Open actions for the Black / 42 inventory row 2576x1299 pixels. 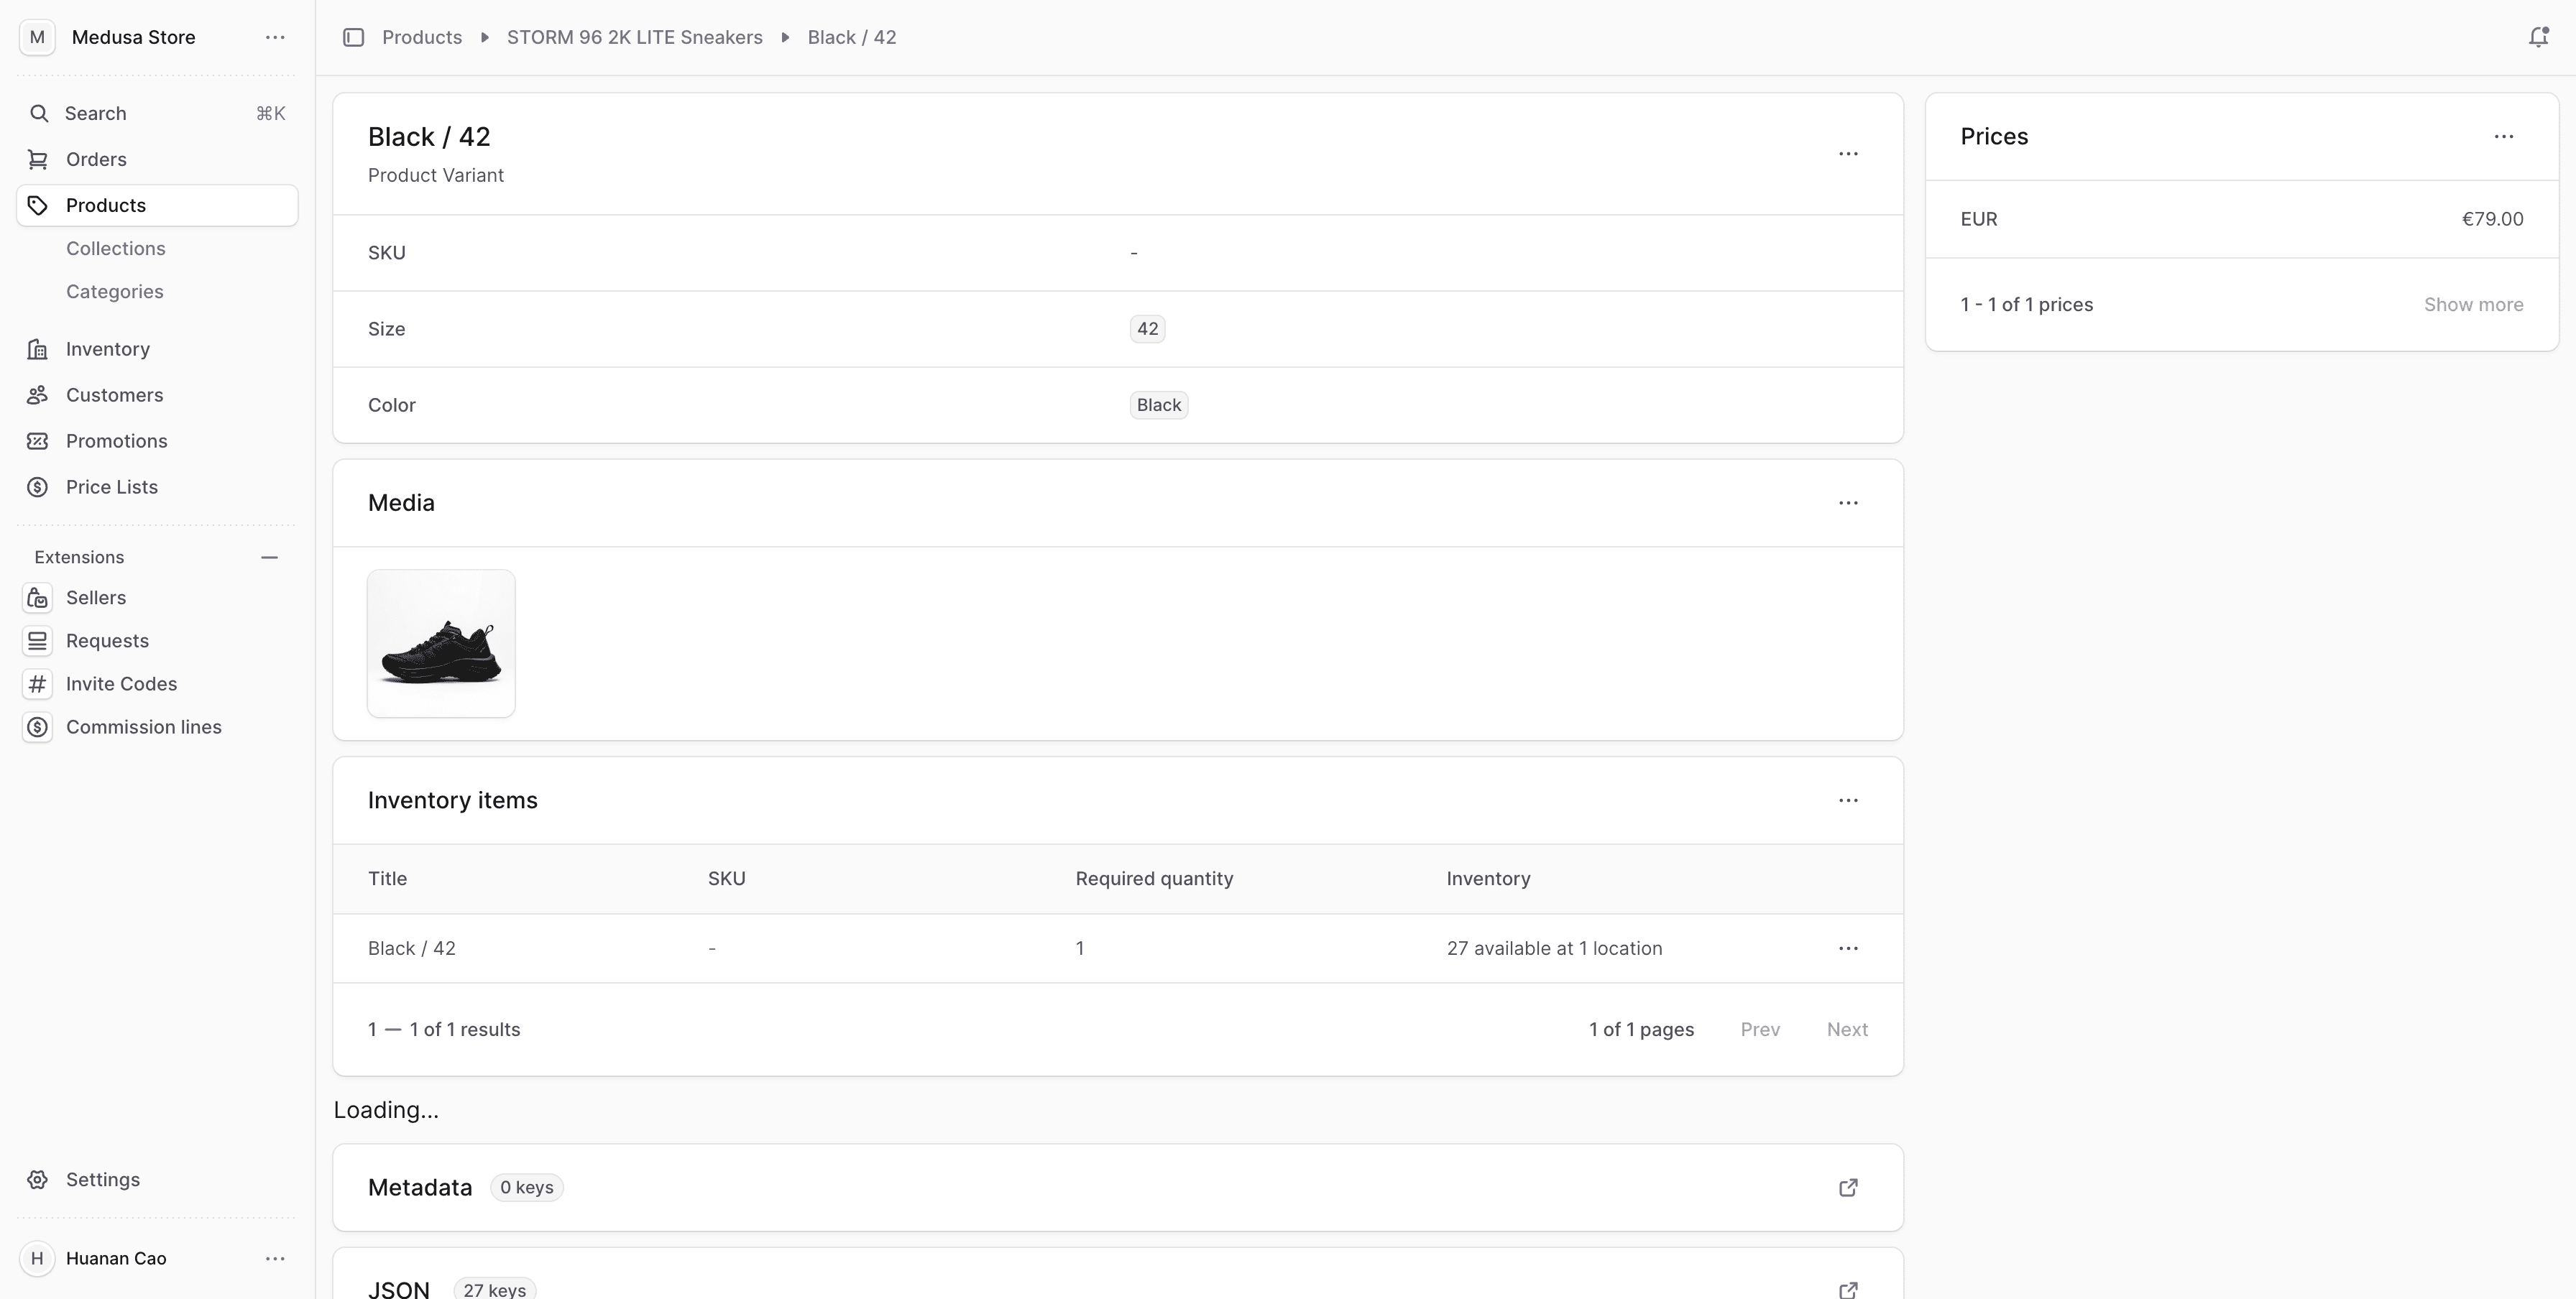point(1847,948)
